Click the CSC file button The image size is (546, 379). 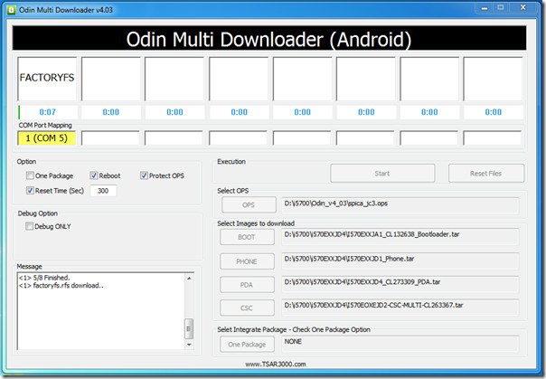pyautogui.click(x=247, y=308)
